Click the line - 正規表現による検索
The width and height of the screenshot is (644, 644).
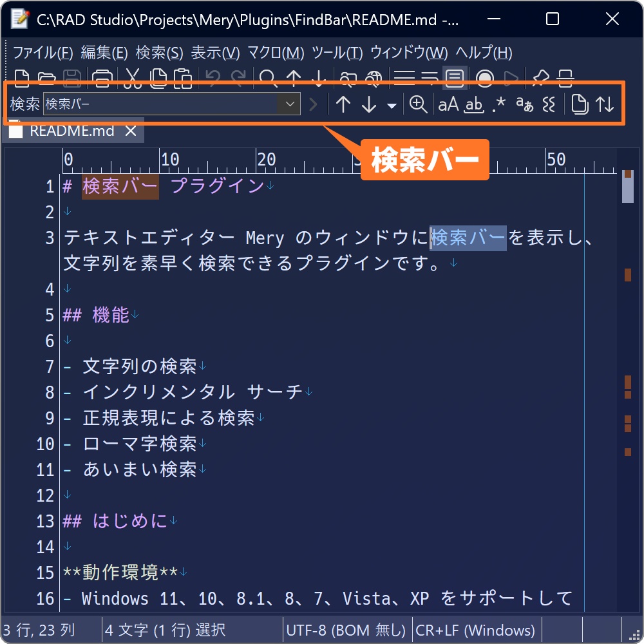coord(159,418)
